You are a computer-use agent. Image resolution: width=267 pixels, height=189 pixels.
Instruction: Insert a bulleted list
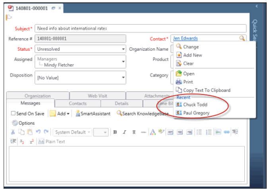200,132
